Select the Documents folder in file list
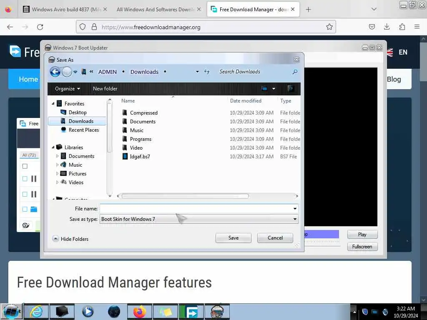427x320 pixels. pos(143,121)
